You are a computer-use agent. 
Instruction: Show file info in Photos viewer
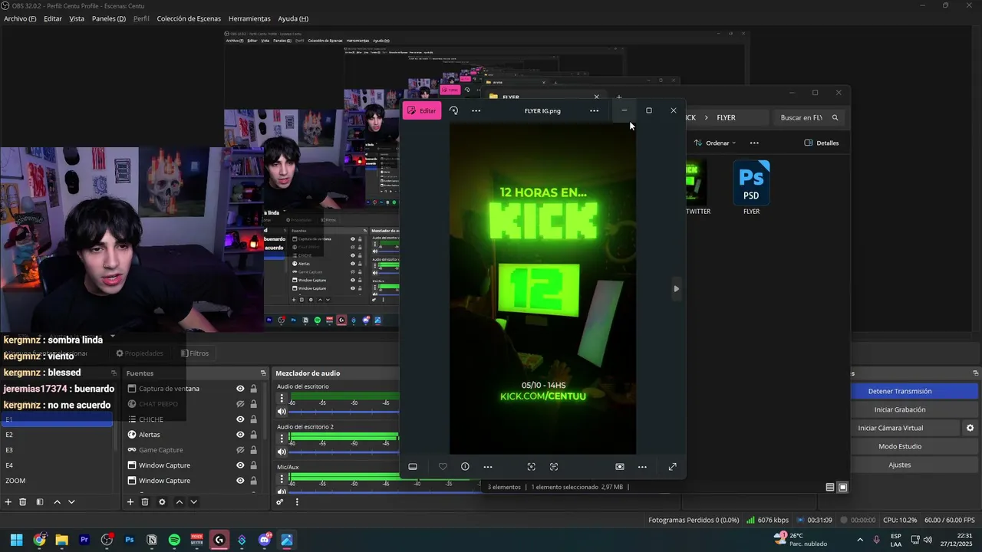tap(465, 467)
